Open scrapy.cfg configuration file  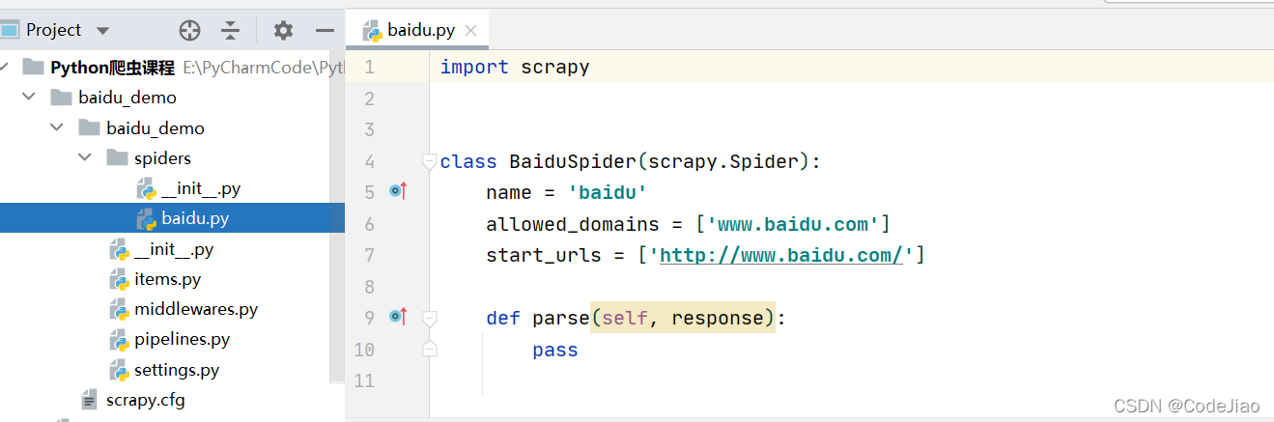(145, 399)
